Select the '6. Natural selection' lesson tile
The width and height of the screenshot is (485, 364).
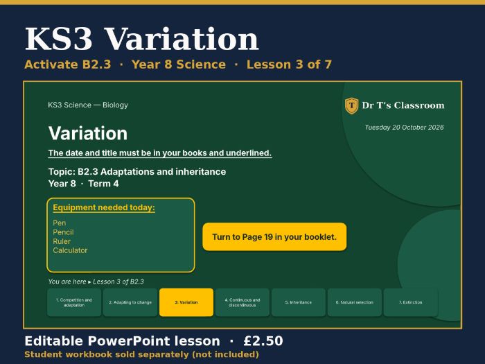coord(355,302)
